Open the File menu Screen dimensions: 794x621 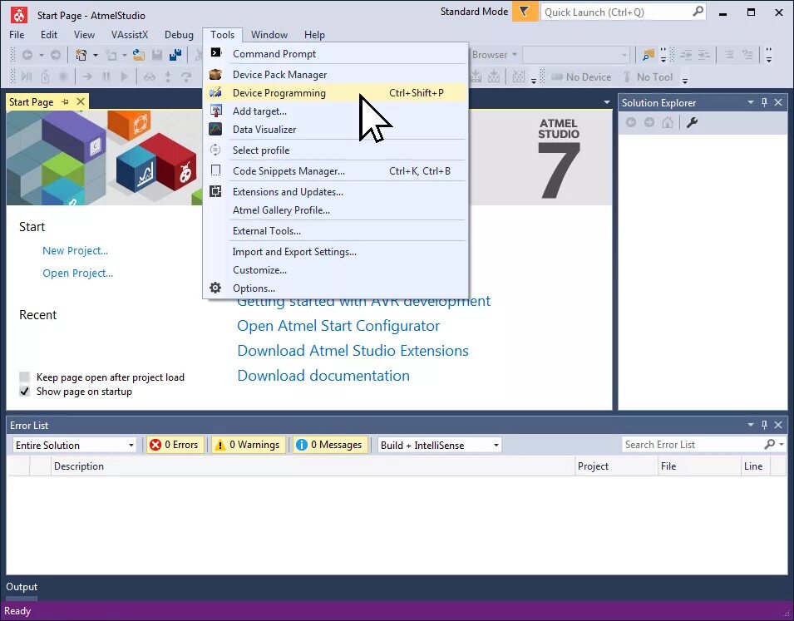(x=17, y=34)
